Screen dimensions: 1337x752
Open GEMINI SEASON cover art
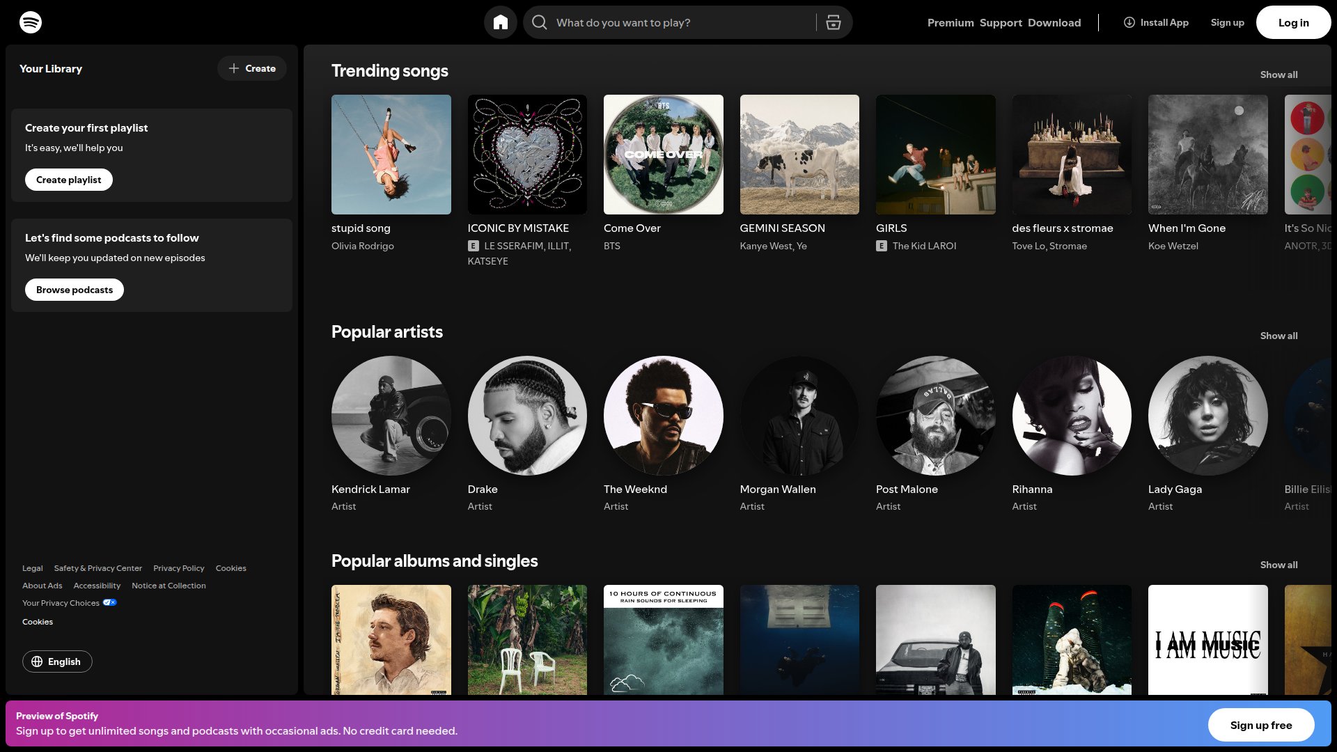[799, 155]
